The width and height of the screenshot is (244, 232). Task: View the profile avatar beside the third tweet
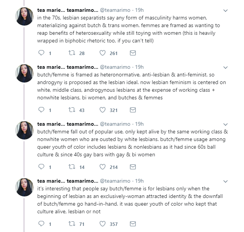pyautogui.click(x=24, y=131)
